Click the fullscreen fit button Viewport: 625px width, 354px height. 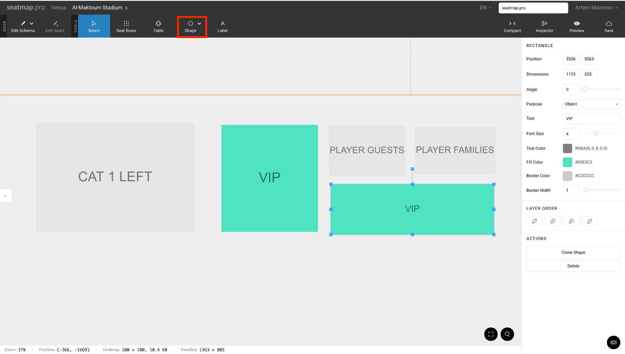(491, 334)
